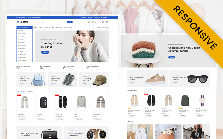Viewport: 223px width, 139px height.
Task: Click Shop Now link under Sport Shoes
Action: (54, 84)
